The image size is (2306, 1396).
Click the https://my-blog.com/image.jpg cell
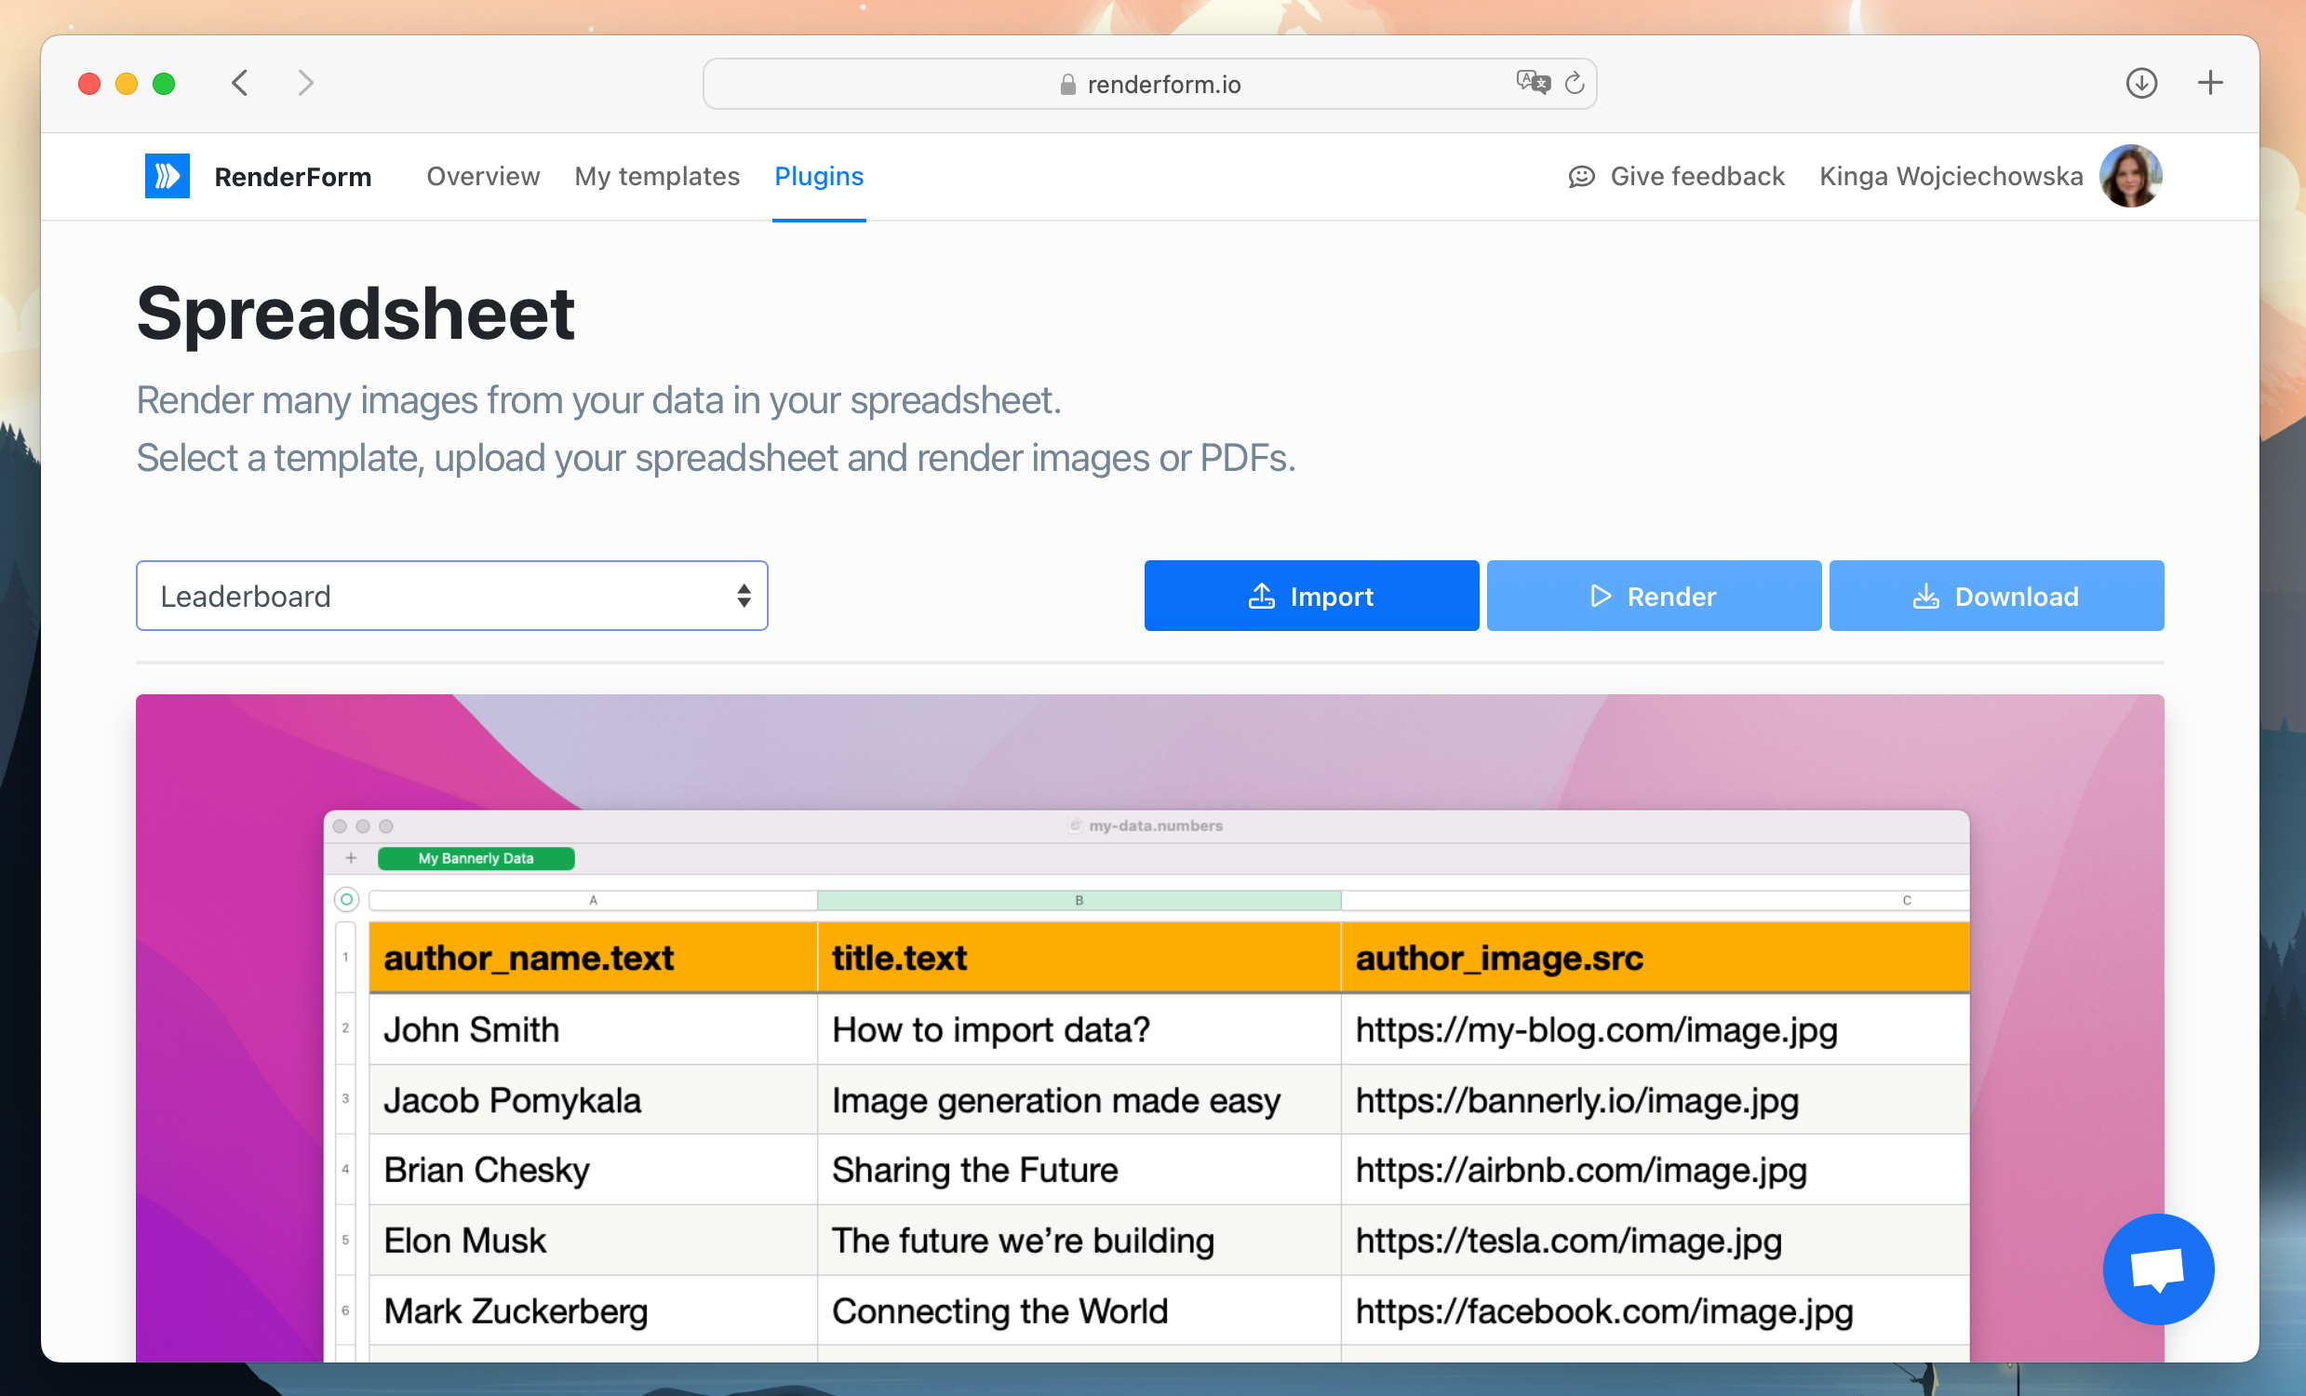tap(1655, 1029)
